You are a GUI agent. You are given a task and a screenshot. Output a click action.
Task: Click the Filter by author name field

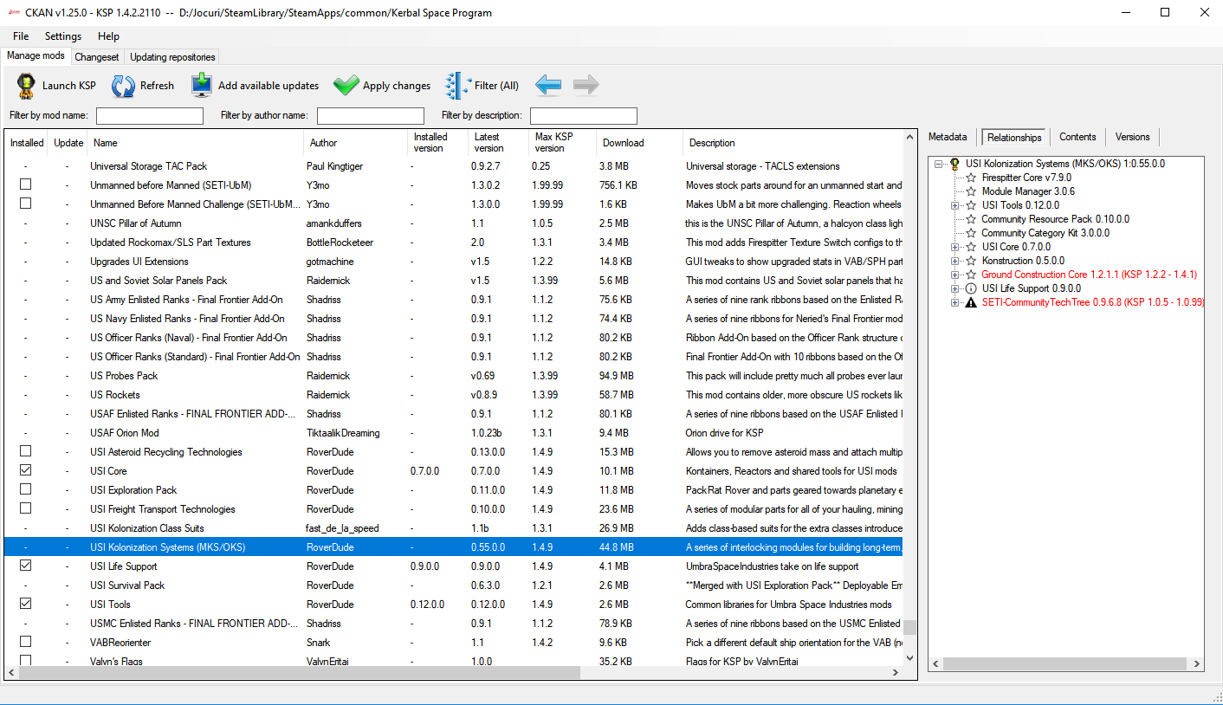pyautogui.click(x=371, y=115)
